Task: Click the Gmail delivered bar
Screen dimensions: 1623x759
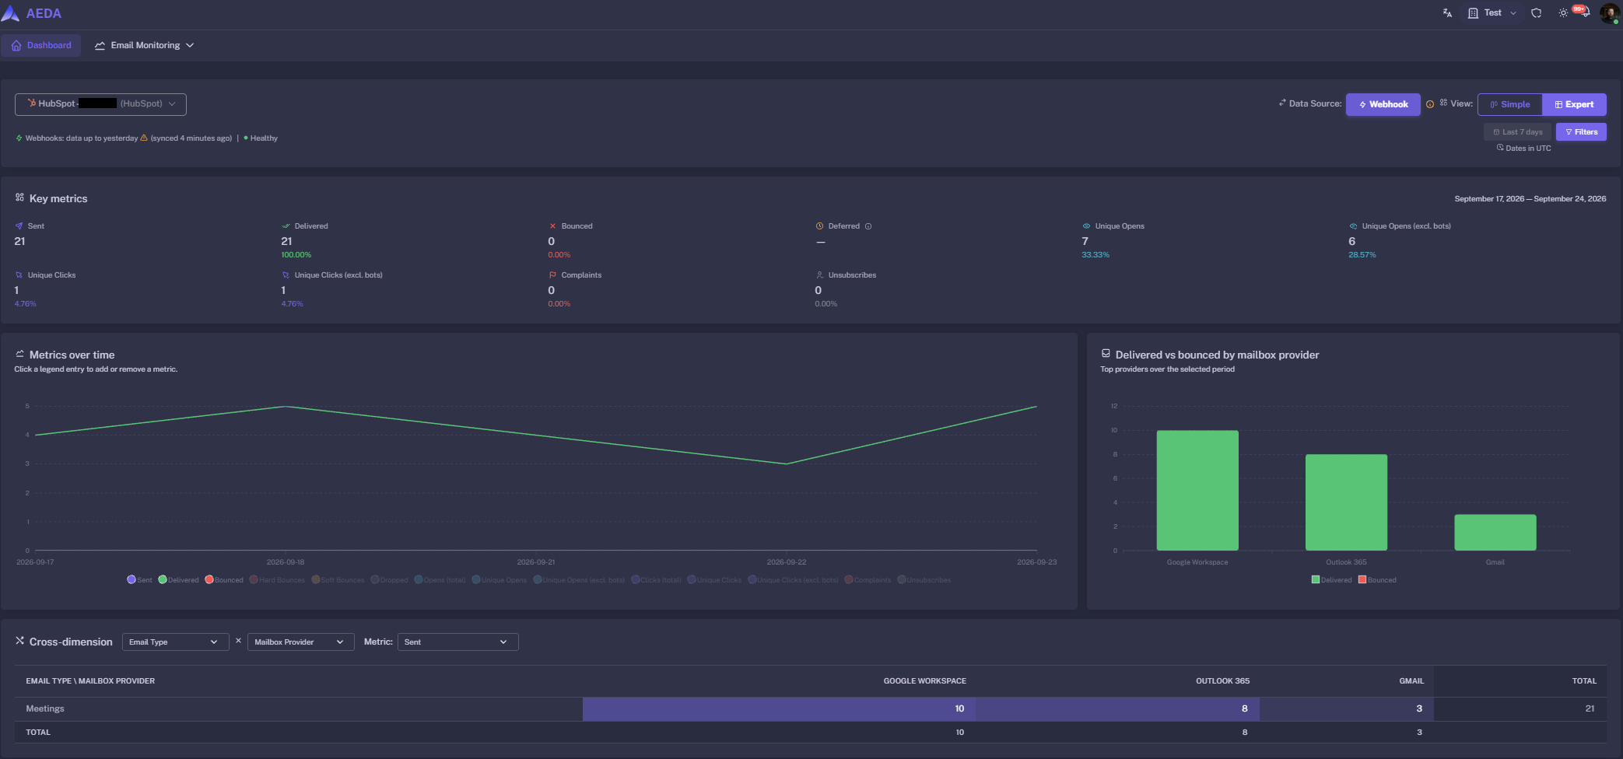Action: (x=1495, y=533)
